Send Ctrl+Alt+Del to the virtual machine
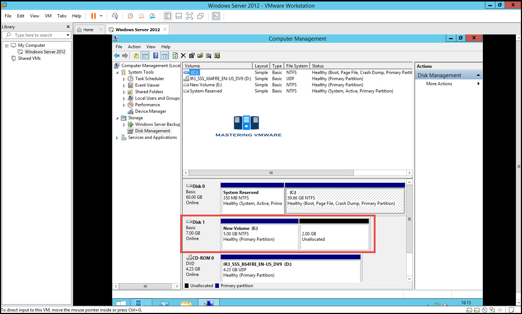 coord(115,16)
